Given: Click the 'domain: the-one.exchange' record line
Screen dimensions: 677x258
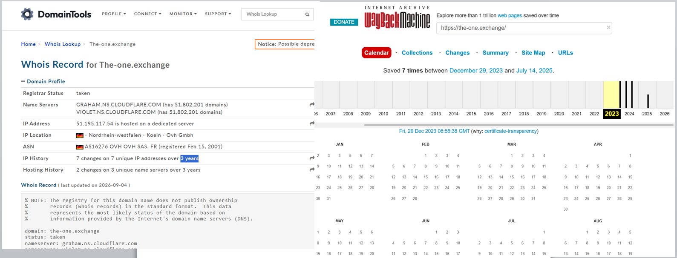Looking at the screenshot, I should click(x=62, y=231).
